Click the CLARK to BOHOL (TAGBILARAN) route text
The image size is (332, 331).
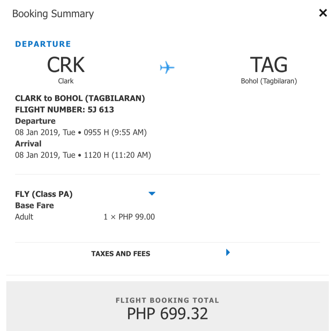[80, 98]
